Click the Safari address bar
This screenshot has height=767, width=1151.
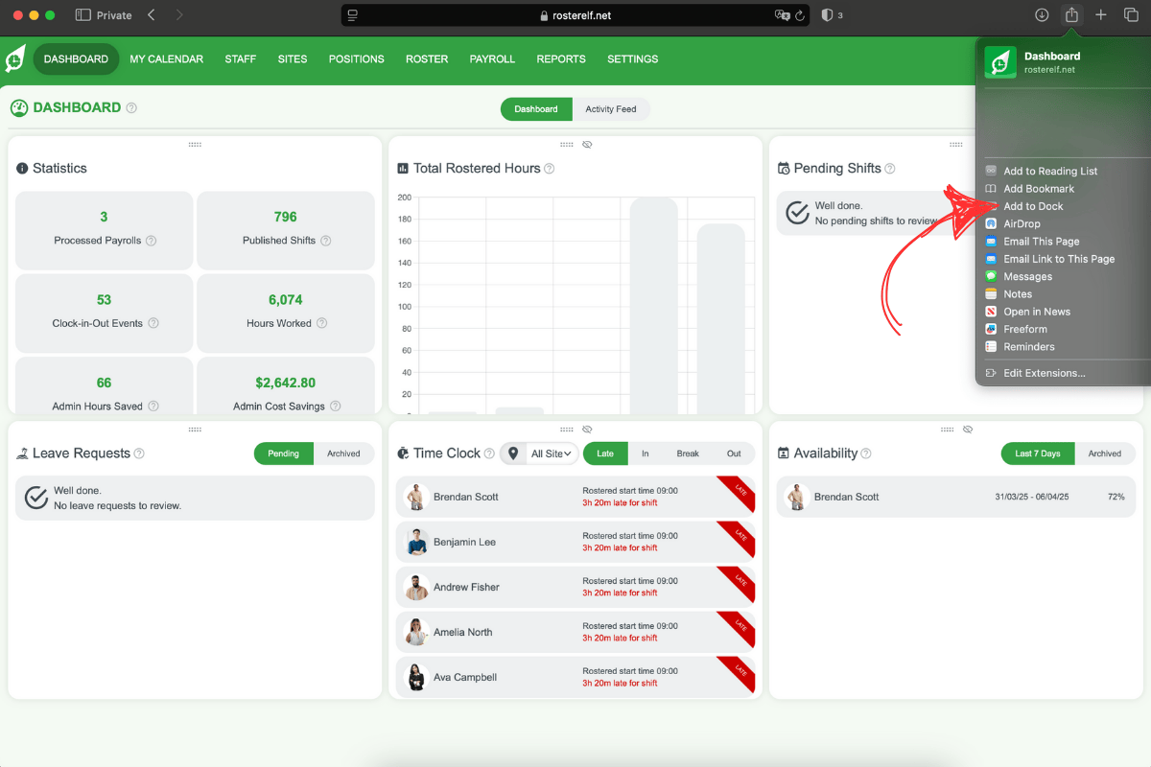(x=575, y=15)
